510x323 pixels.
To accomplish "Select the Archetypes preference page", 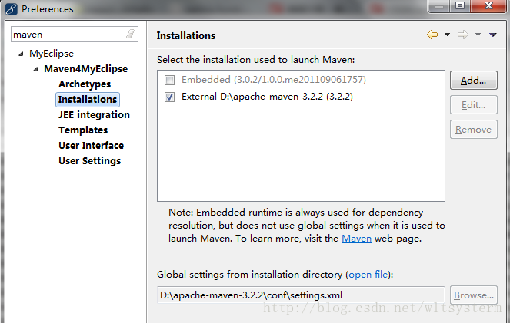I will click(x=85, y=84).
